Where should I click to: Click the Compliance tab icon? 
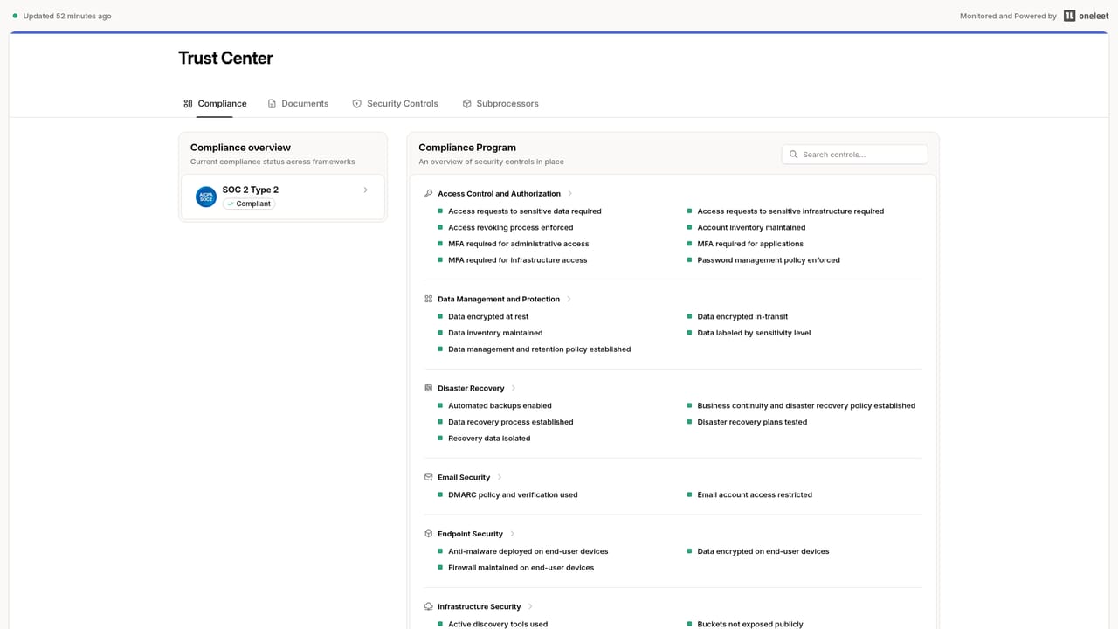click(x=188, y=103)
